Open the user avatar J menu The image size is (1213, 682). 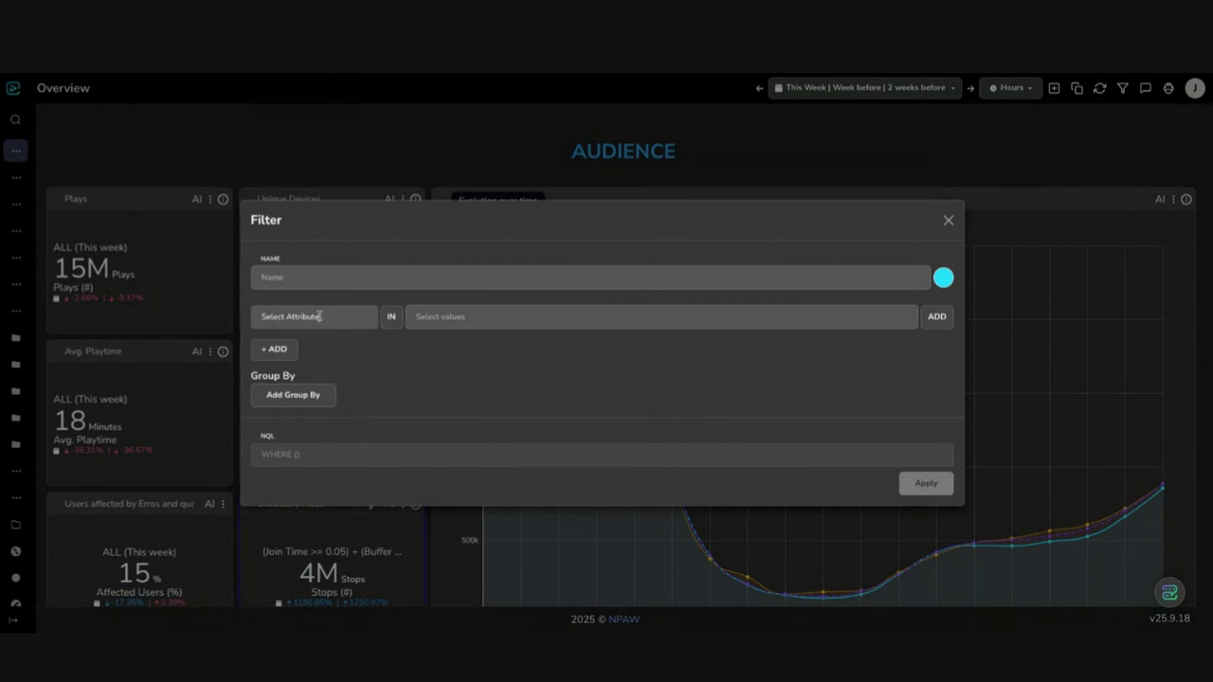(1195, 88)
